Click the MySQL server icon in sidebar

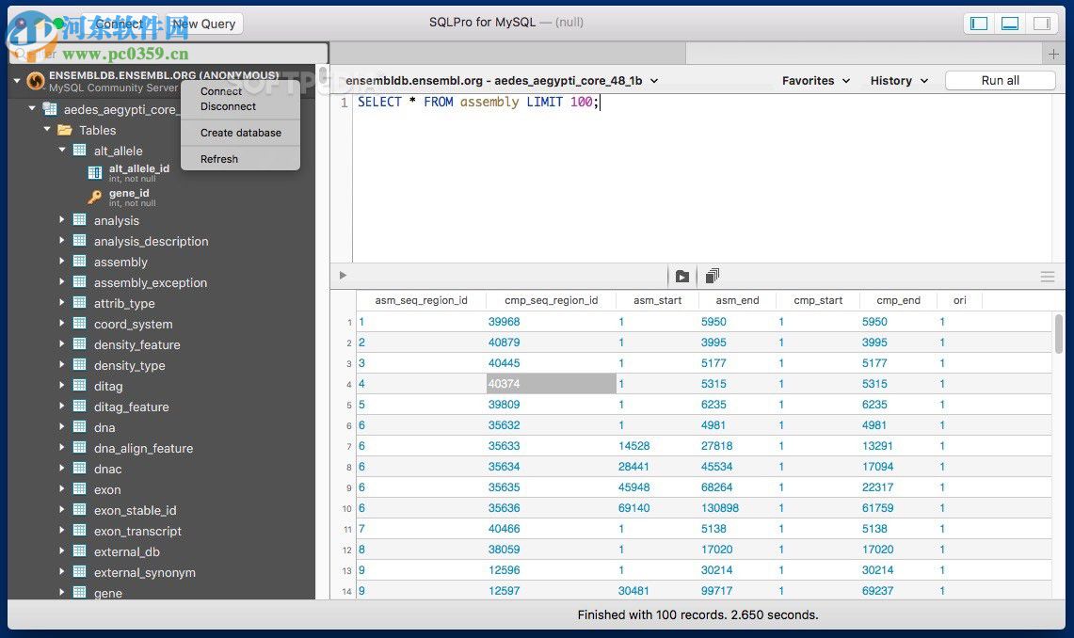click(x=35, y=81)
